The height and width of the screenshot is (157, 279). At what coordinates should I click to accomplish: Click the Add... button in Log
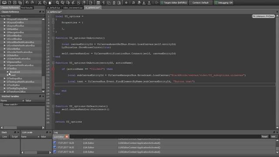[274, 137]
